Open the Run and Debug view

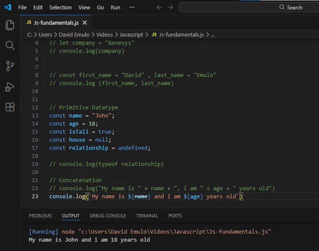point(9,87)
